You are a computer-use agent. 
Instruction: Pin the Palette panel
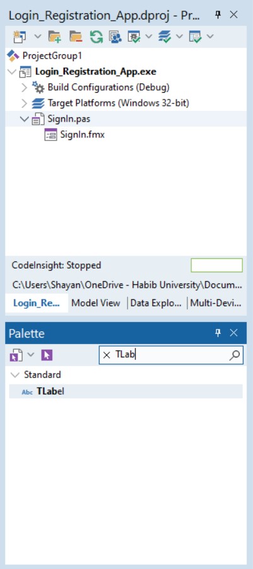[x=218, y=333]
